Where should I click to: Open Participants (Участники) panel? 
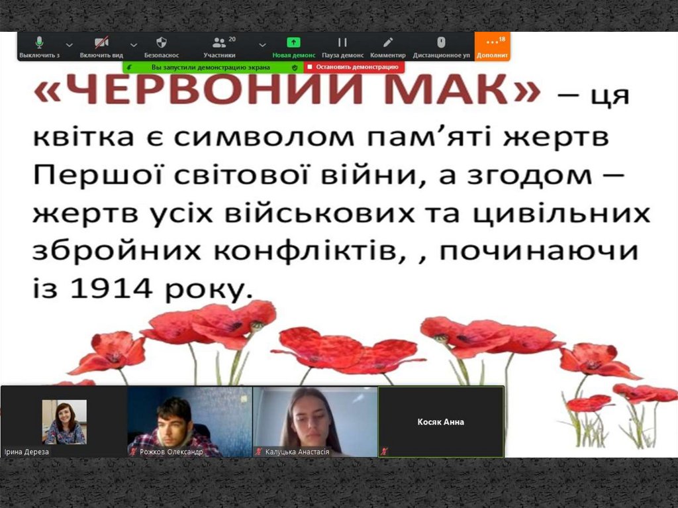click(220, 47)
